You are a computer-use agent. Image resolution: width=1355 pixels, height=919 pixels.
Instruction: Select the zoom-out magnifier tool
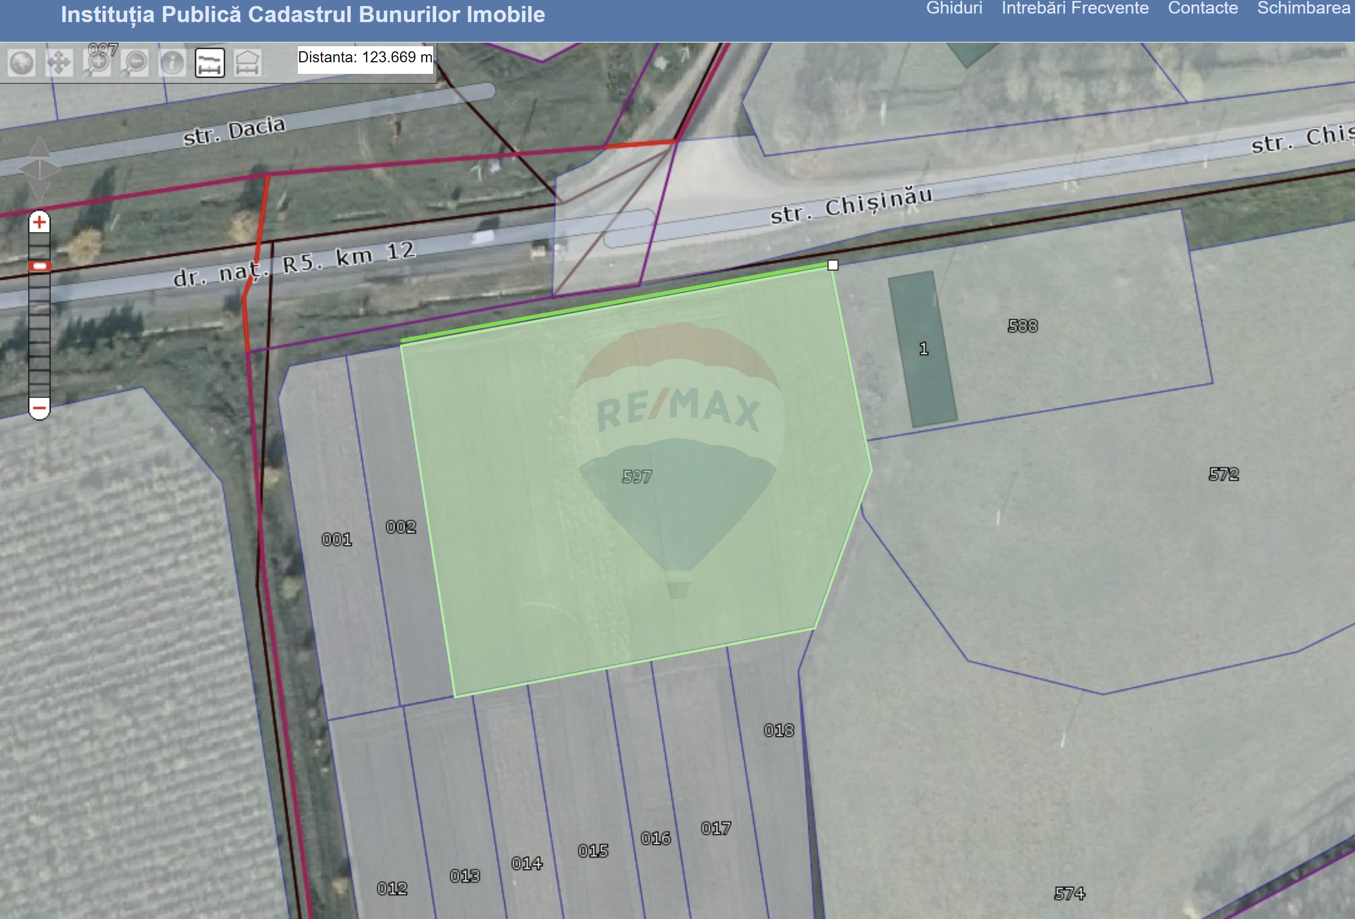point(135,63)
